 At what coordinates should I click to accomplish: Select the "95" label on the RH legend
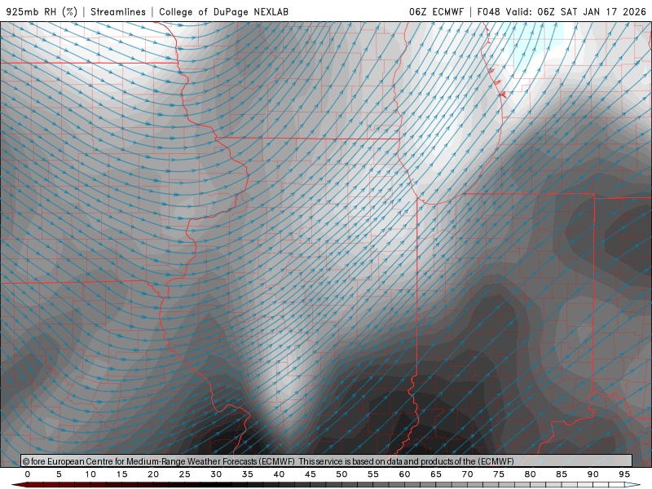click(x=624, y=474)
